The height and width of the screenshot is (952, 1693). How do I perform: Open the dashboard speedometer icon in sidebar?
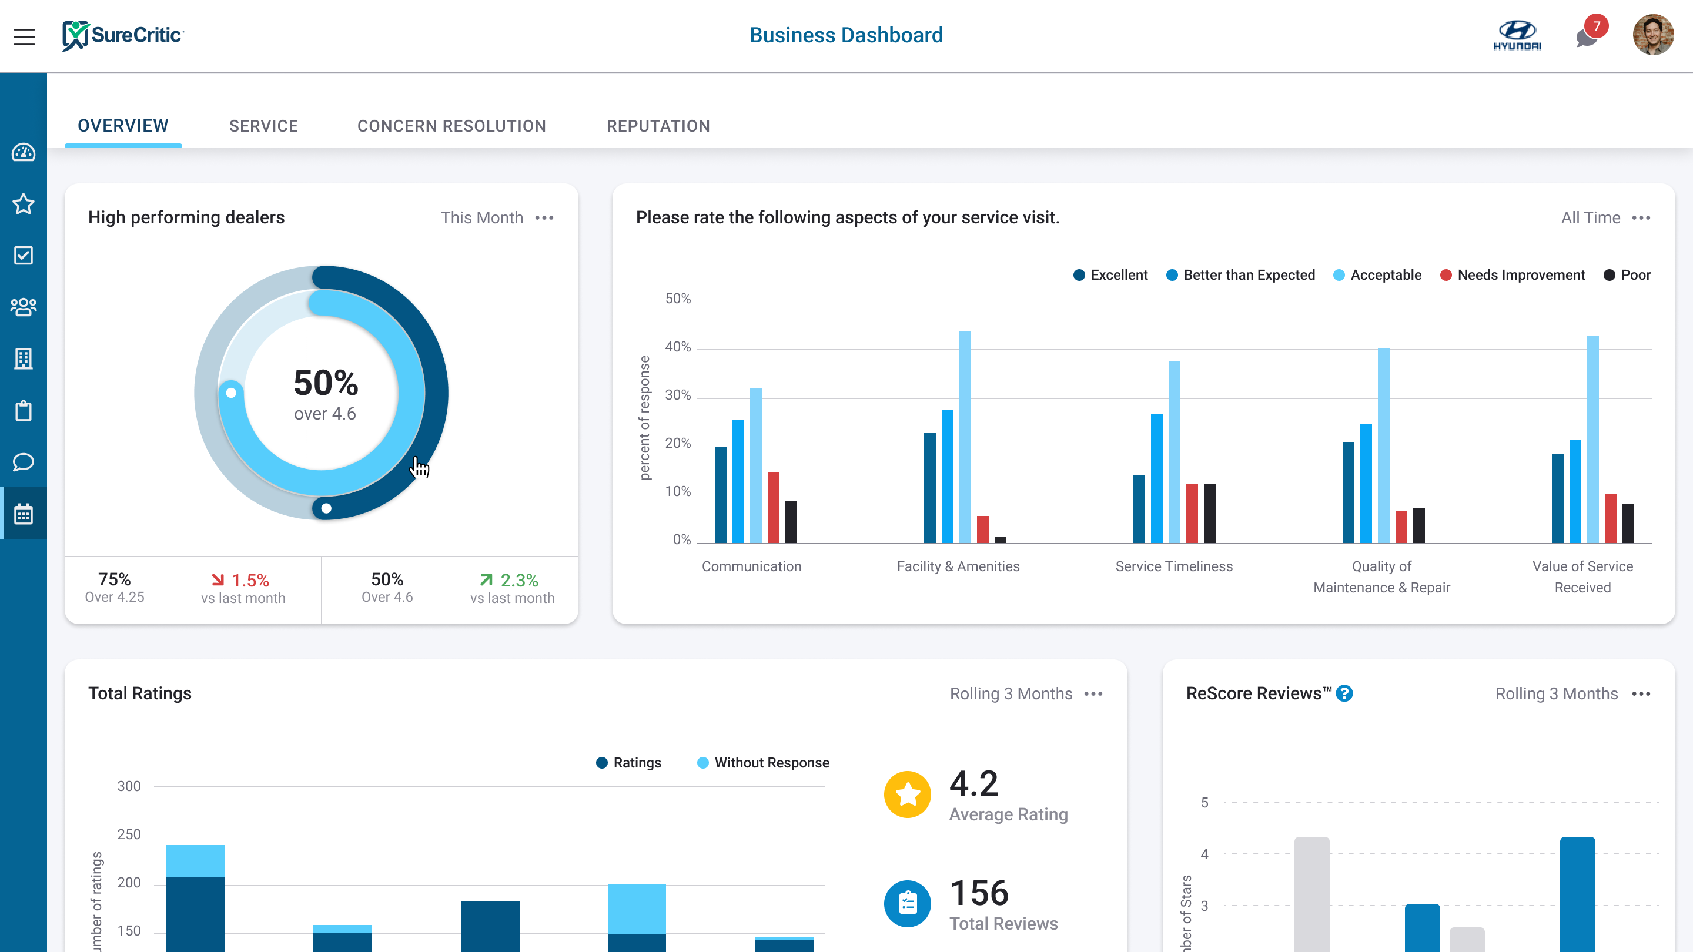(x=24, y=152)
